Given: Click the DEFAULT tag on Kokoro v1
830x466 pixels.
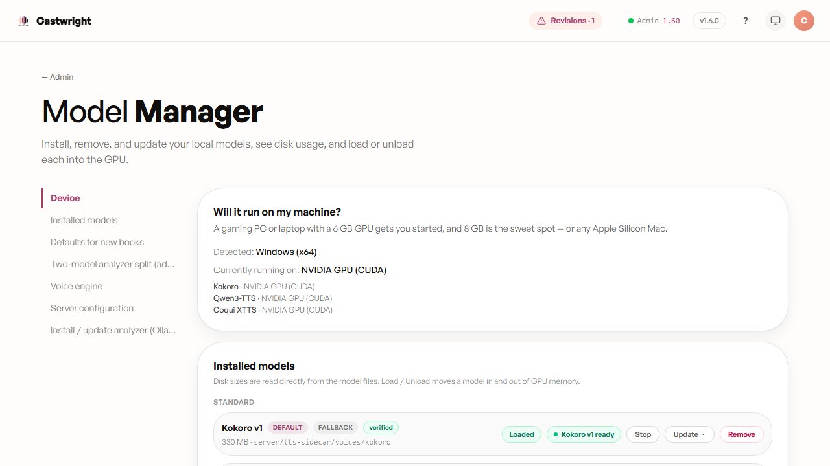Looking at the screenshot, I should (287, 428).
